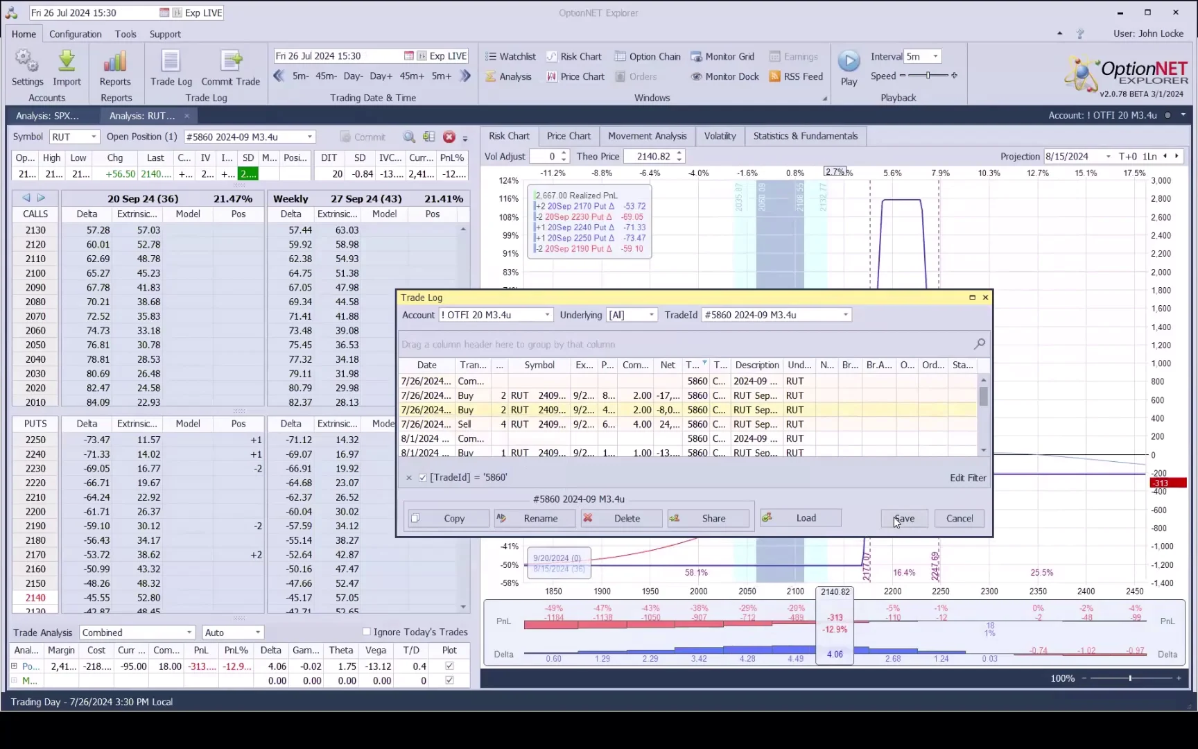
Task: Click the magnifier icon next to Commit
Action: (409, 137)
